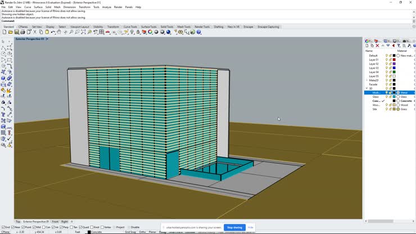Print using the printer icon

coord(22,32)
